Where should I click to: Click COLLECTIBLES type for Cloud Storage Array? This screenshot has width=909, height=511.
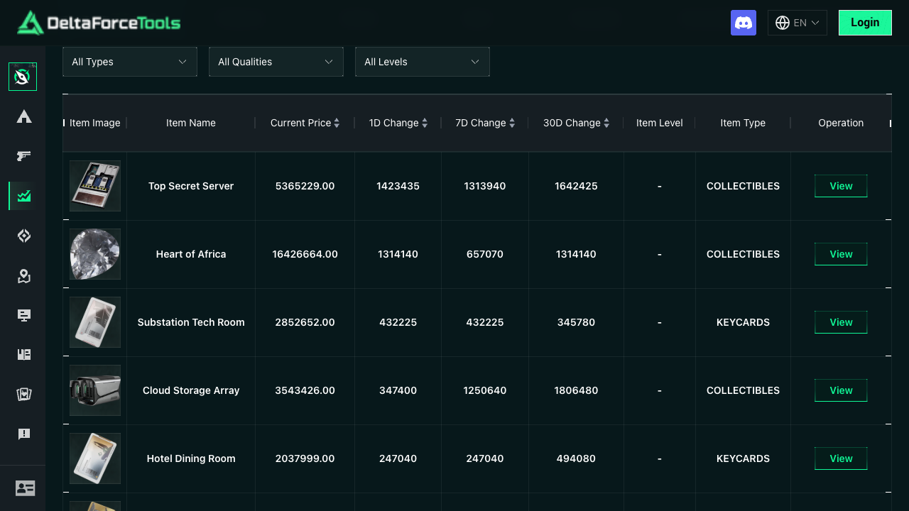click(x=743, y=390)
